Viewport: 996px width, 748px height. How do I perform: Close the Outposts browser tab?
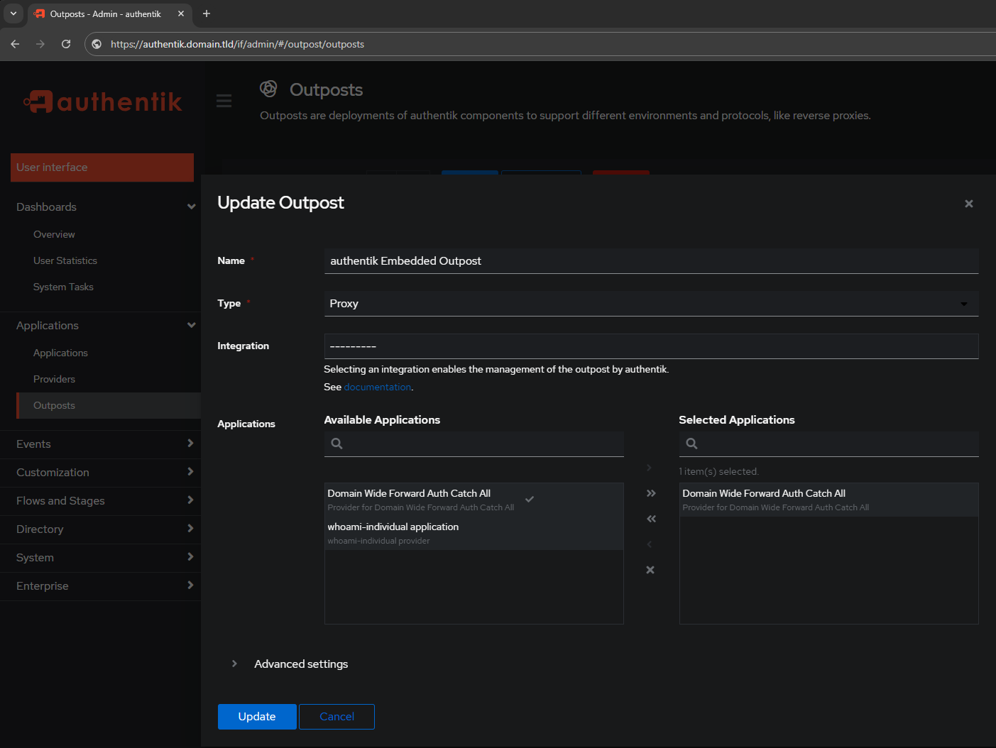pyautogui.click(x=181, y=13)
